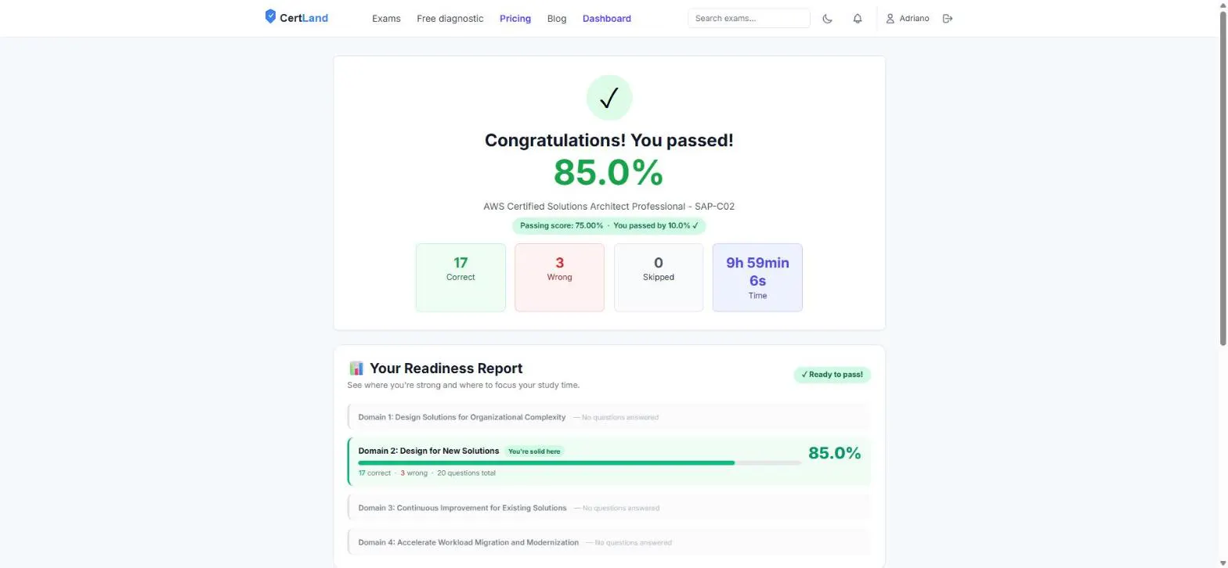The image size is (1228, 568).
Task: Click the 17 Correct stat card
Action: click(x=460, y=278)
